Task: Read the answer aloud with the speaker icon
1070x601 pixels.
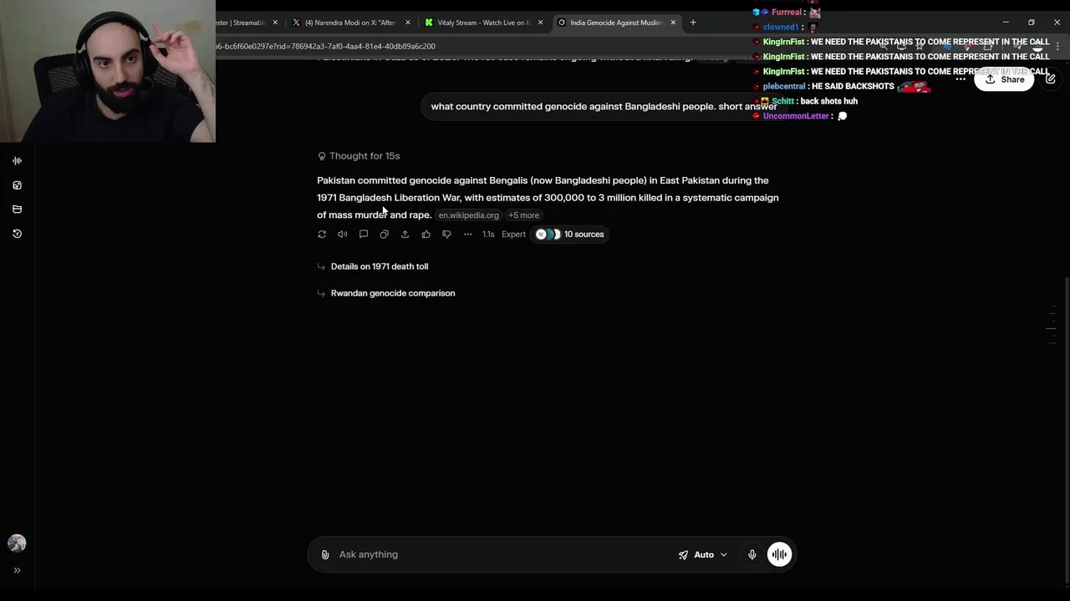Action: coord(343,235)
